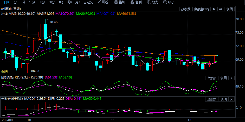This screenshot has height=122, width=245.
Task: Click 说明 in the MACD panel
Action: (x=223, y=99)
